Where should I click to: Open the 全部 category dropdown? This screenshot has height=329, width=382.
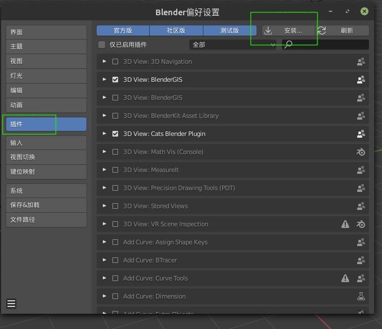point(233,45)
